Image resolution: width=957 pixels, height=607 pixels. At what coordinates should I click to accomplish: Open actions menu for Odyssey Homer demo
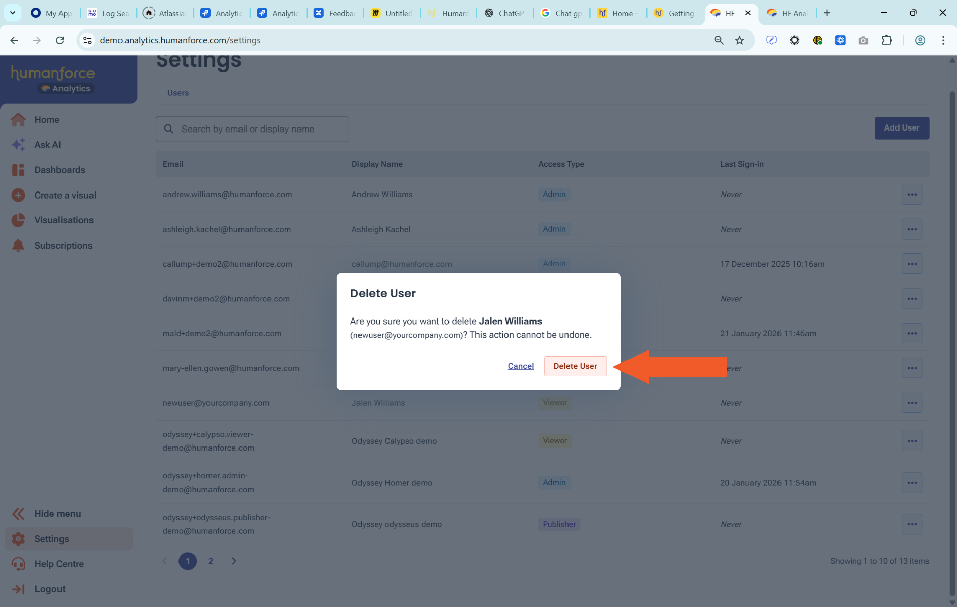coord(912,483)
